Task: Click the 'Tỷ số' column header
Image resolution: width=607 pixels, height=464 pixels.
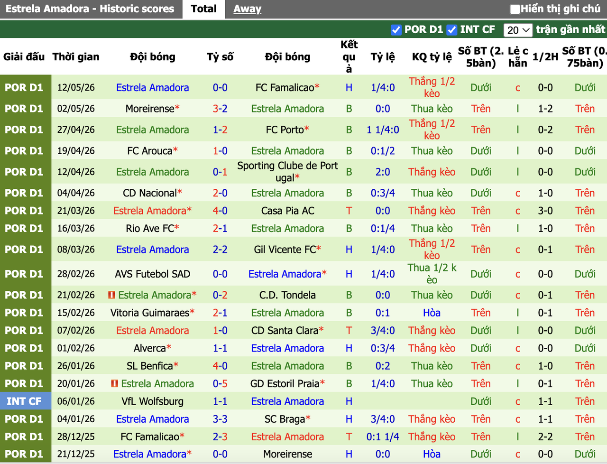Action: 220,57
